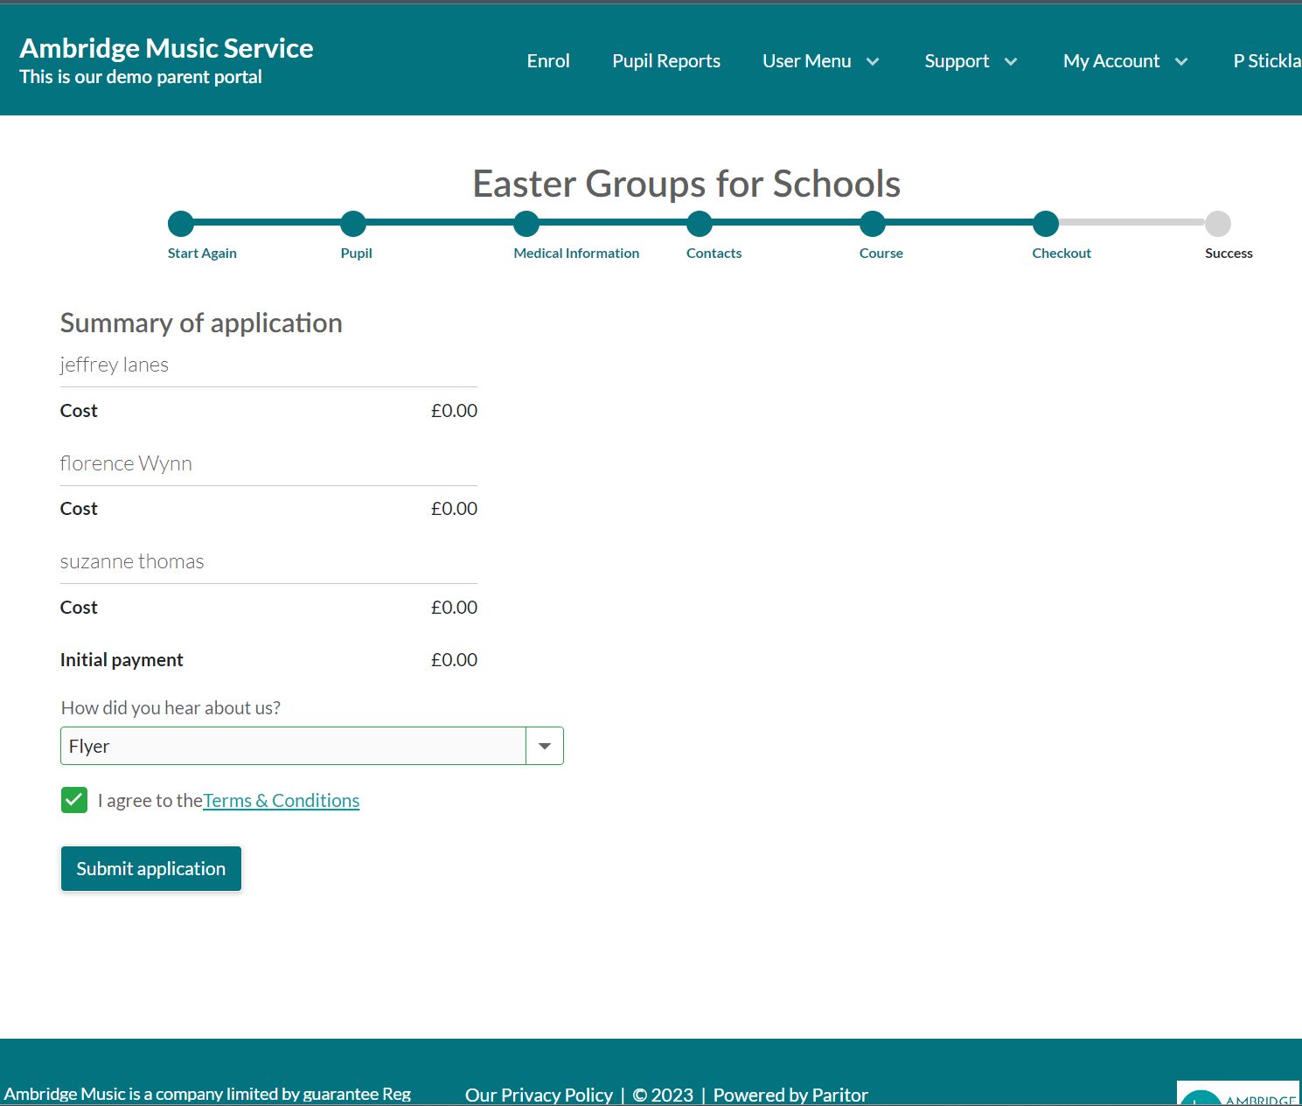The width and height of the screenshot is (1302, 1106).
Task: Click the Success step circle
Action: tap(1218, 224)
